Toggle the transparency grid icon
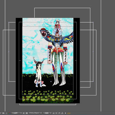 click(x=27, y=113)
